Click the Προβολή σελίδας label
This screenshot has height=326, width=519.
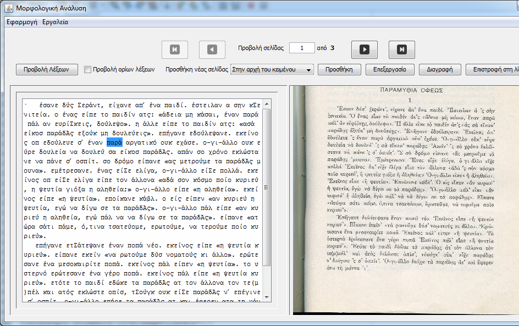coord(261,48)
